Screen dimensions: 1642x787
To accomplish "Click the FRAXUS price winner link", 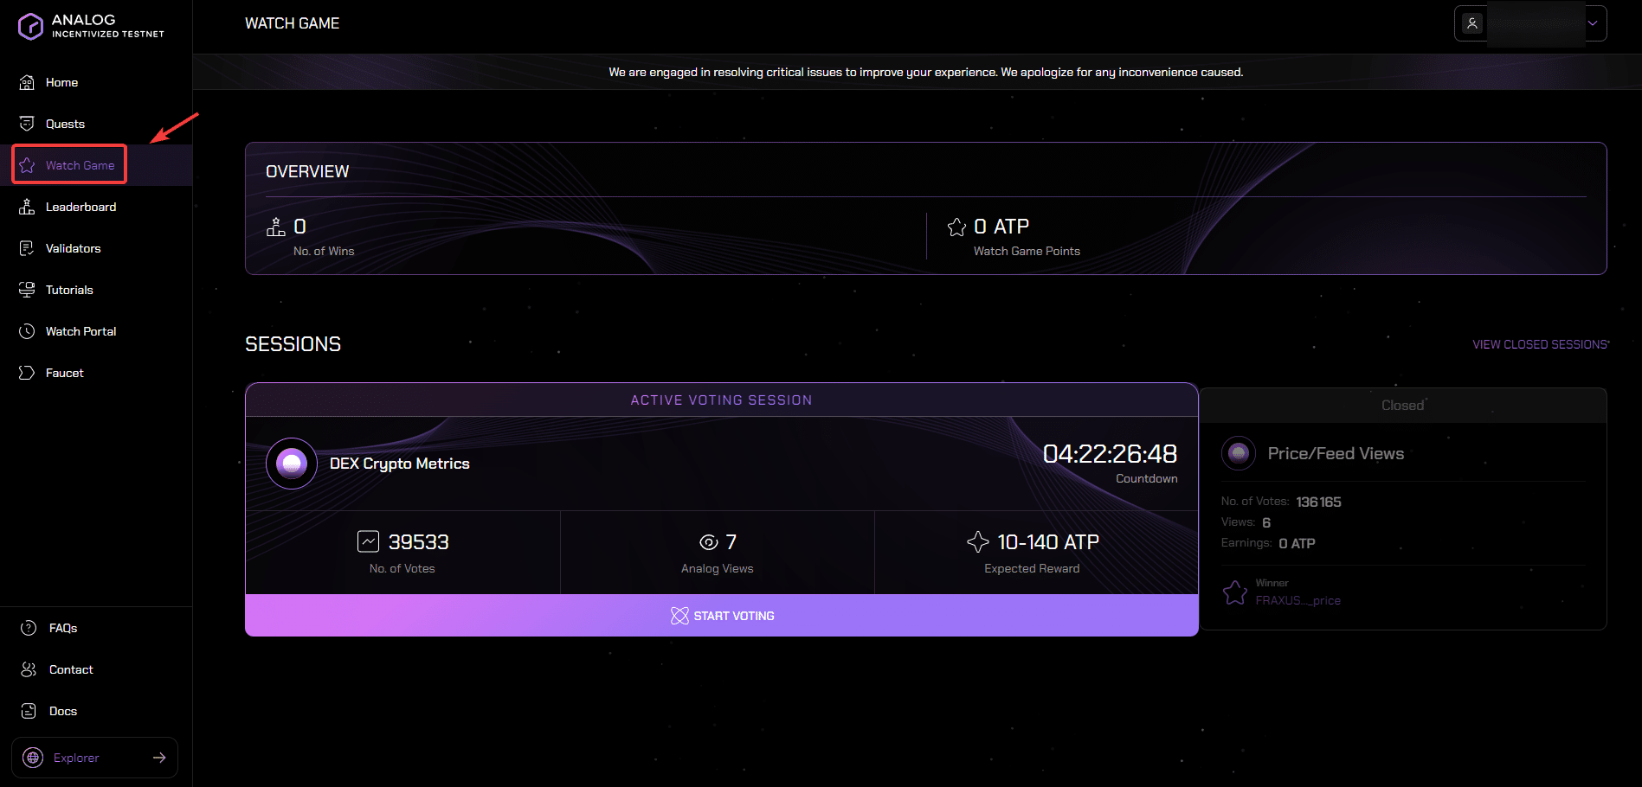I will (1298, 600).
